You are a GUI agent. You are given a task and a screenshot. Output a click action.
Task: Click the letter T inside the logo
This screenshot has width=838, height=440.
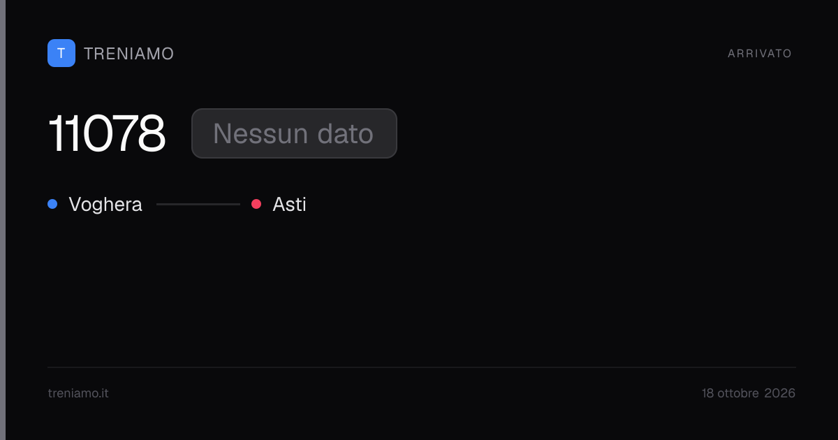[x=61, y=53]
